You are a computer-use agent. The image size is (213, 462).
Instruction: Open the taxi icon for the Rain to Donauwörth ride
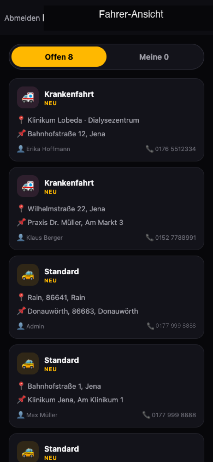coord(28,275)
